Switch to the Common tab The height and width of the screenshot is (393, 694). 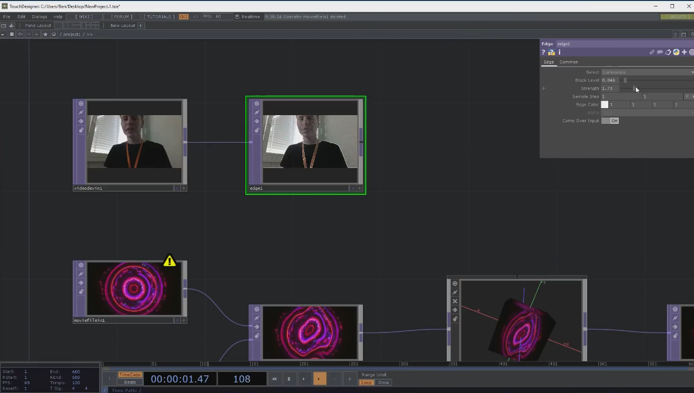coord(569,62)
